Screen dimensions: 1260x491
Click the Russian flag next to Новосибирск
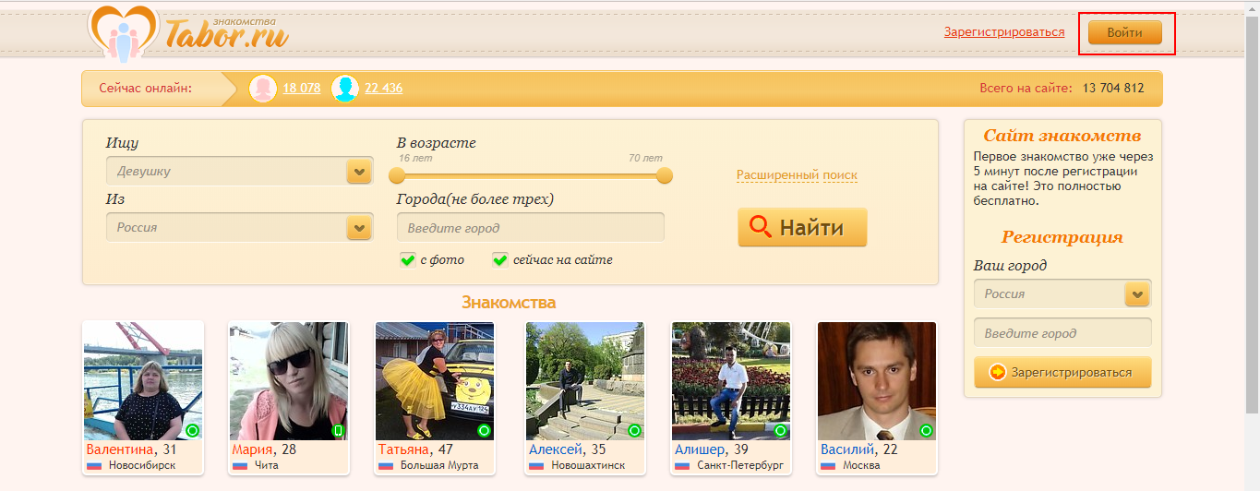(x=94, y=465)
